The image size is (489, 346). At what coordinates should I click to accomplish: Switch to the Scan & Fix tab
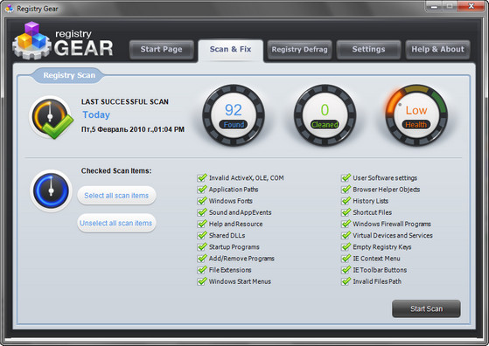(230, 50)
